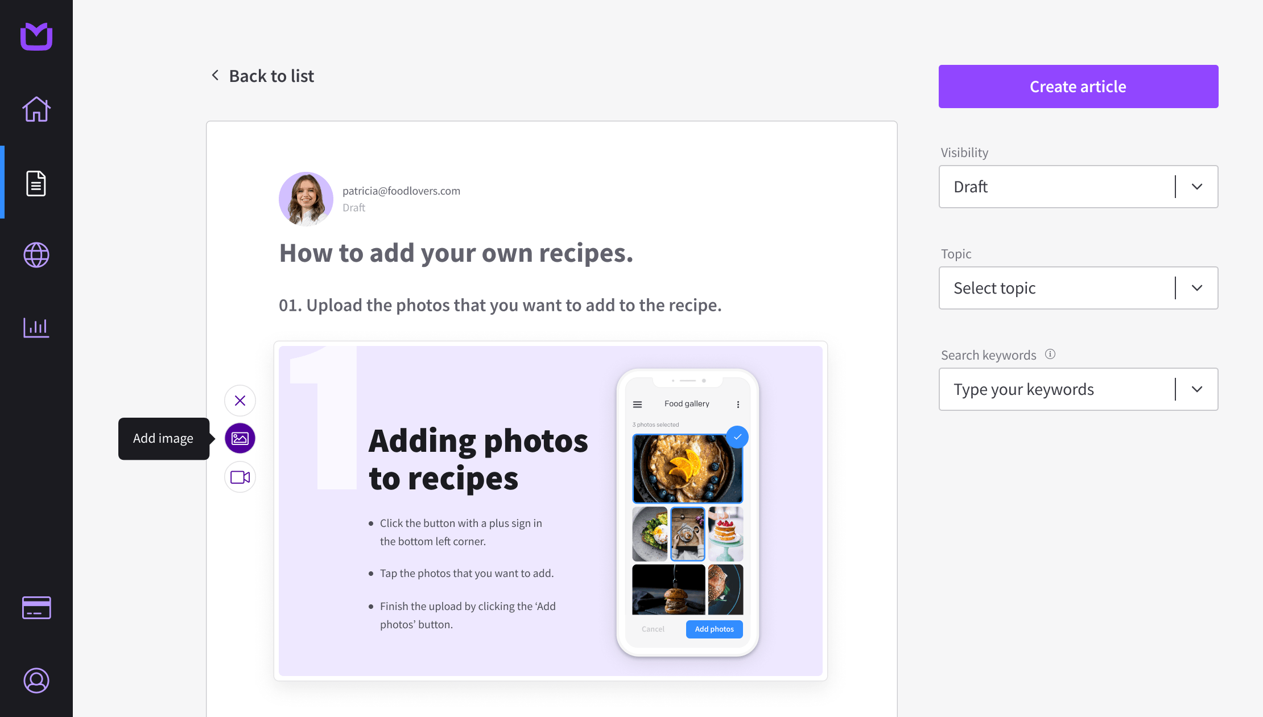Click the Add video icon in toolbar
This screenshot has width=1263, height=717.
pos(240,476)
